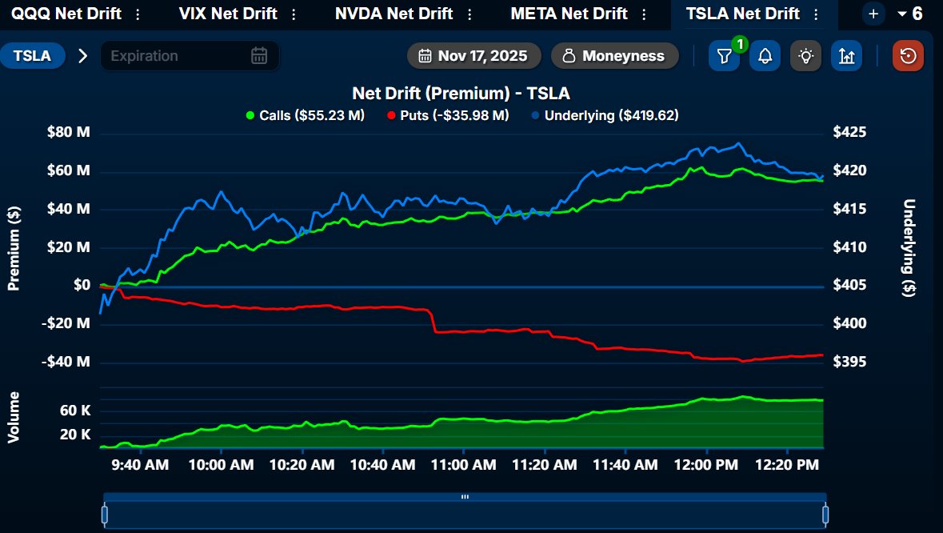The height and width of the screenshot is (533, 943).
Task: Click the 10:00 AM time axis label
Action: pyautogui.click(x=221, y=465)
